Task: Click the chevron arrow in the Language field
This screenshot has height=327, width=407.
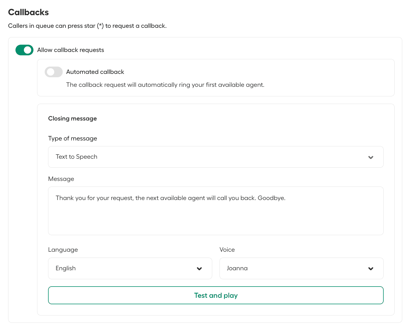Action: (199, 269)
